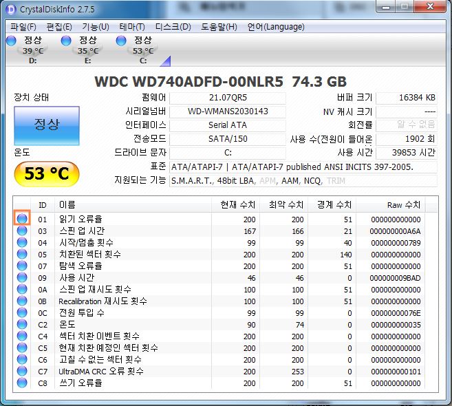Click raw value 000000009BAD
Image resolution: width=452 pixels, height=406 pixels.
pyautogui.click(x=395, y=278)
